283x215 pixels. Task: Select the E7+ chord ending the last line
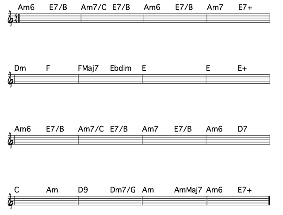click(245, 190)
